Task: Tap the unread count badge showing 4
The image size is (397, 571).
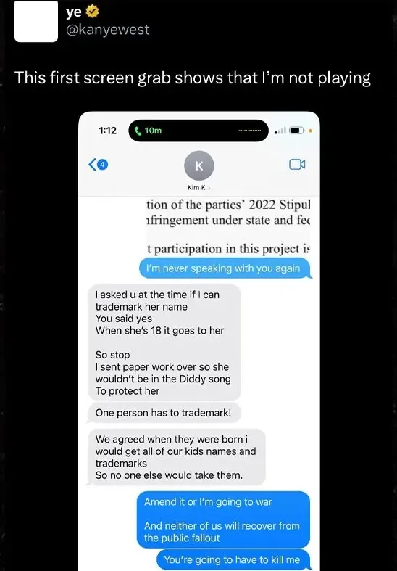Action: [102, 165]
